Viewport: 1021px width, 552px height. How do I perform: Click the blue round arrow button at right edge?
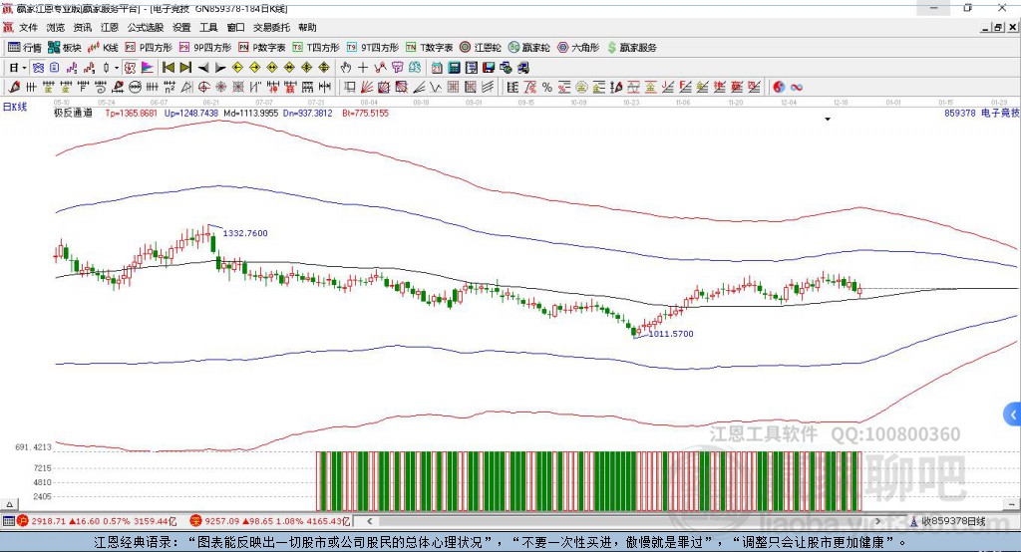(1013, 414)
